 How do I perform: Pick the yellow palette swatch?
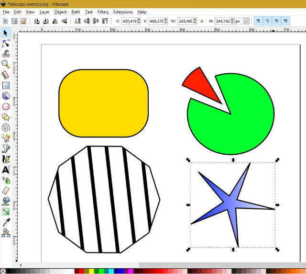click(91, 271)
